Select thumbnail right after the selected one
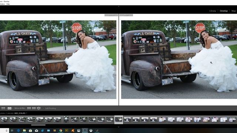237x133 pixels. [127, 120]
